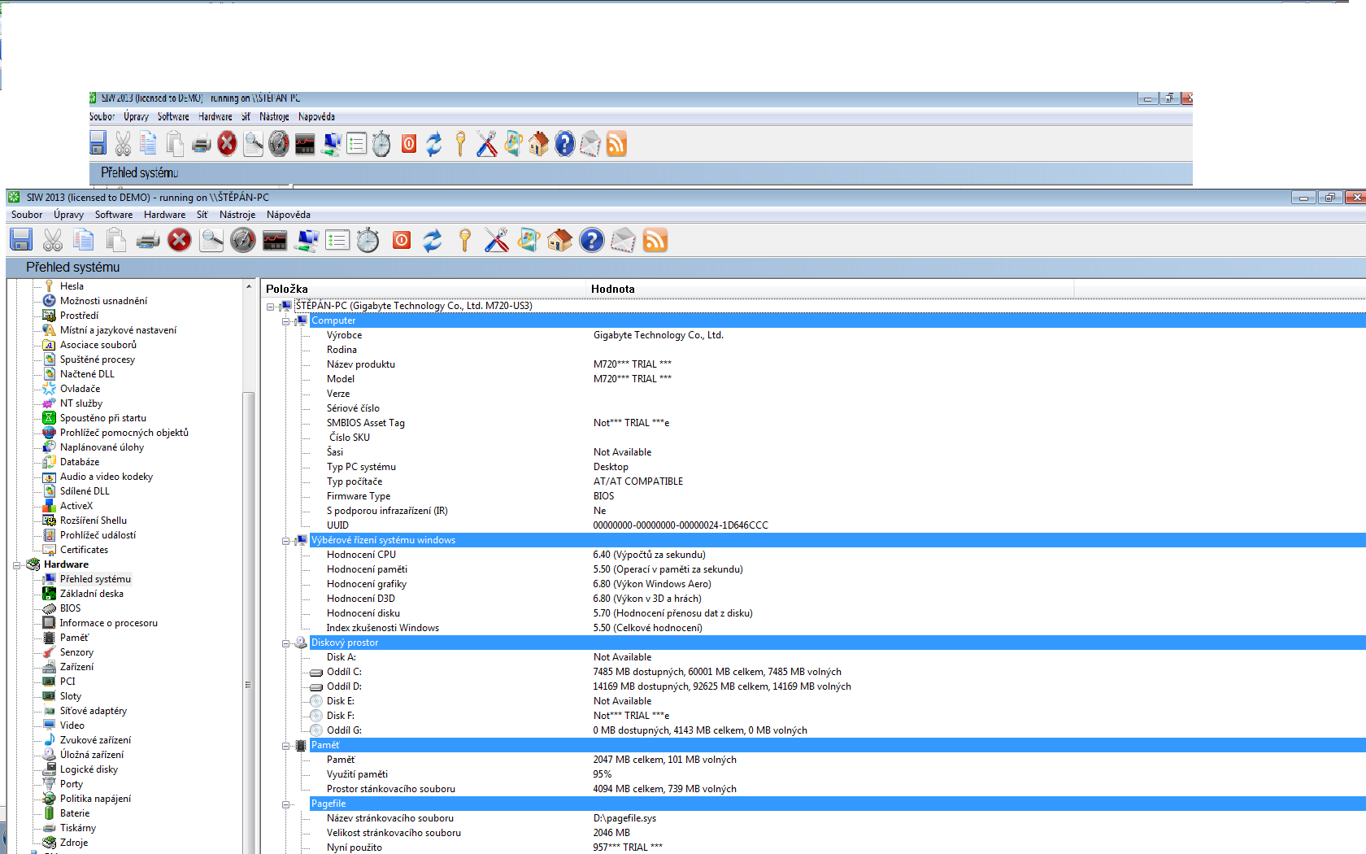
Task: Open the Hardware menu
Action: pyautogui.click(x=164, y=215)
